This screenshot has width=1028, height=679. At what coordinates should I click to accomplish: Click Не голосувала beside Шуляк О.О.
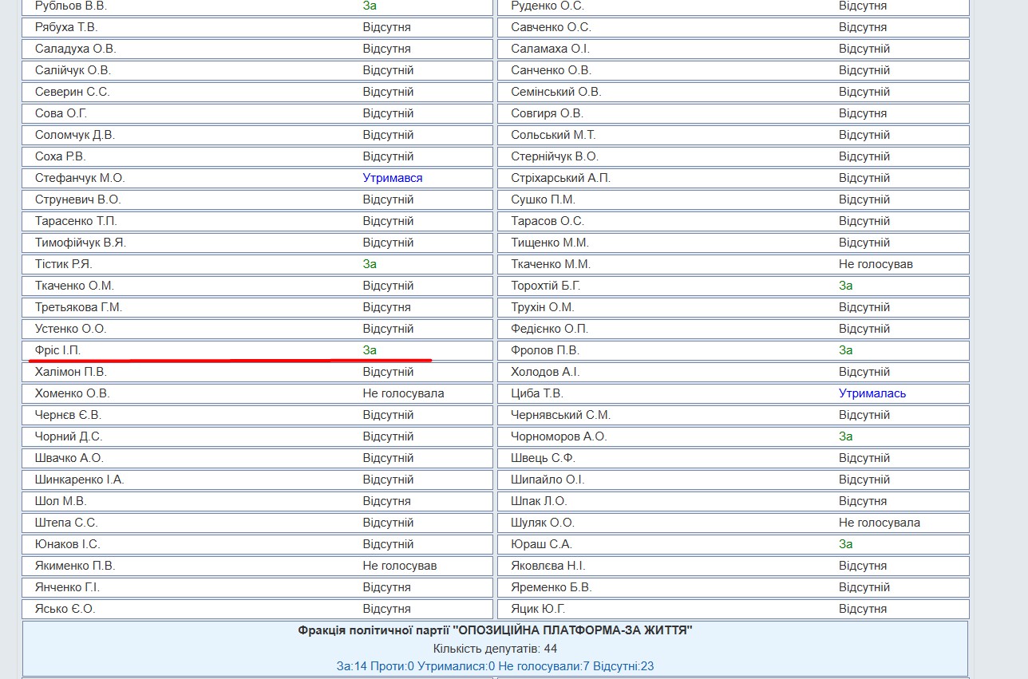pos(880,523)
